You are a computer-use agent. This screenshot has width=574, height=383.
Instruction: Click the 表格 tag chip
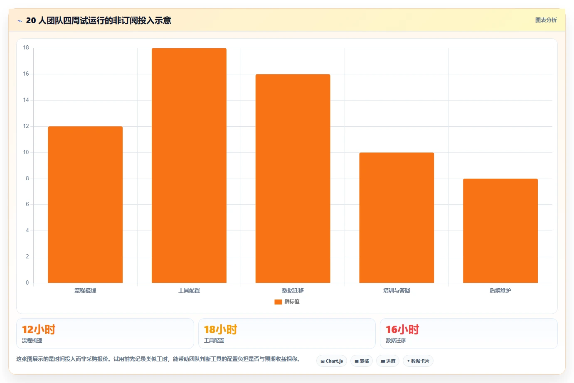click(x=362, y=361)
